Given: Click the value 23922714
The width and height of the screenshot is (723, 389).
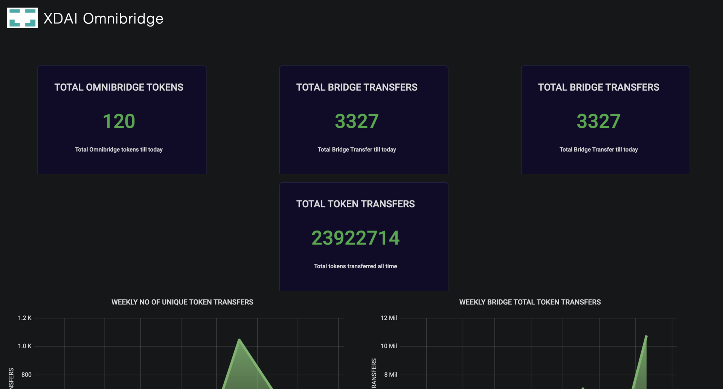Looking at the screenshot, I should (355, 238).
